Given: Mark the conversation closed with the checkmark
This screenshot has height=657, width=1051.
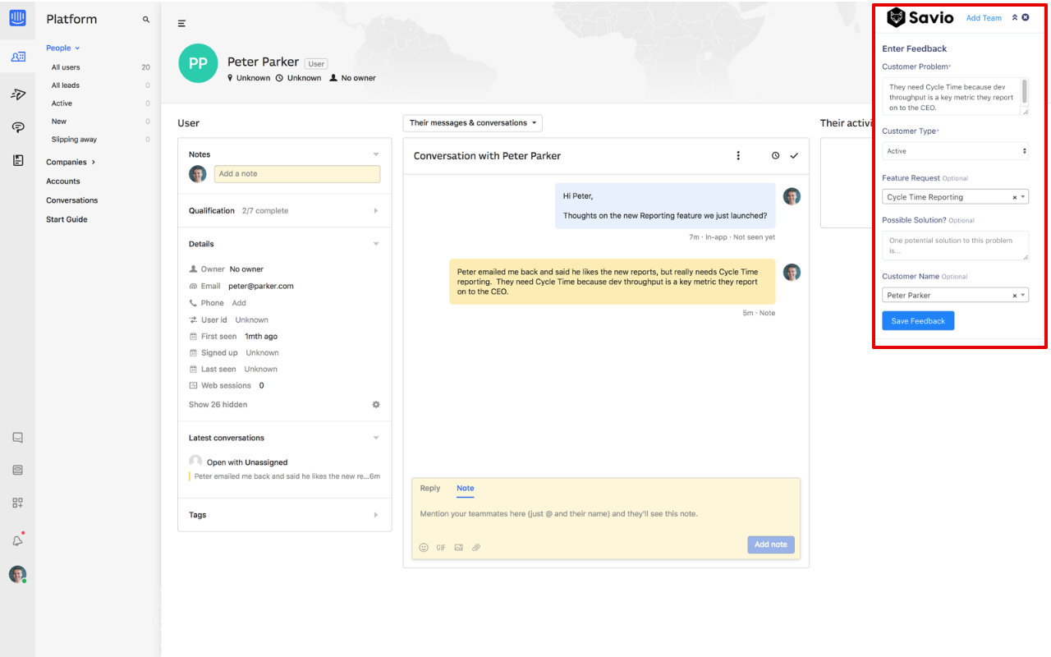Looking at the screenshot, I should pyautogui.click(x=794, y=155).
